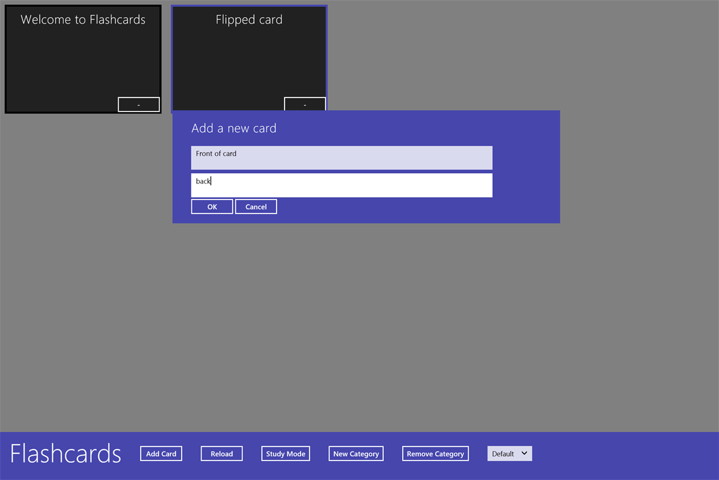
Task: Create a New Category
Action: (x=356, y=453)
